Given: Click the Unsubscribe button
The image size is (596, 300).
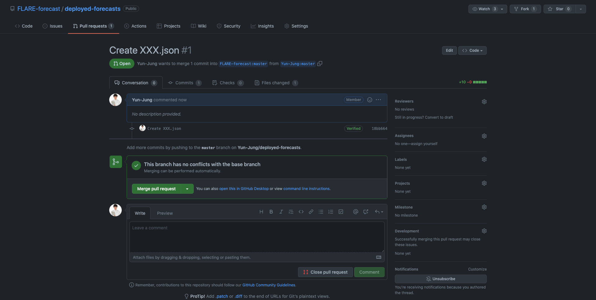Looking at the screenshot, I should click(x=441, y=279).
